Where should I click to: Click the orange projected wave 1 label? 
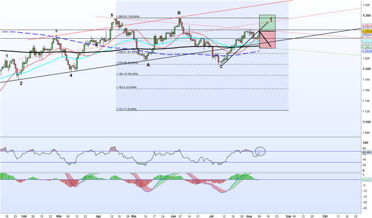(271, 20)
